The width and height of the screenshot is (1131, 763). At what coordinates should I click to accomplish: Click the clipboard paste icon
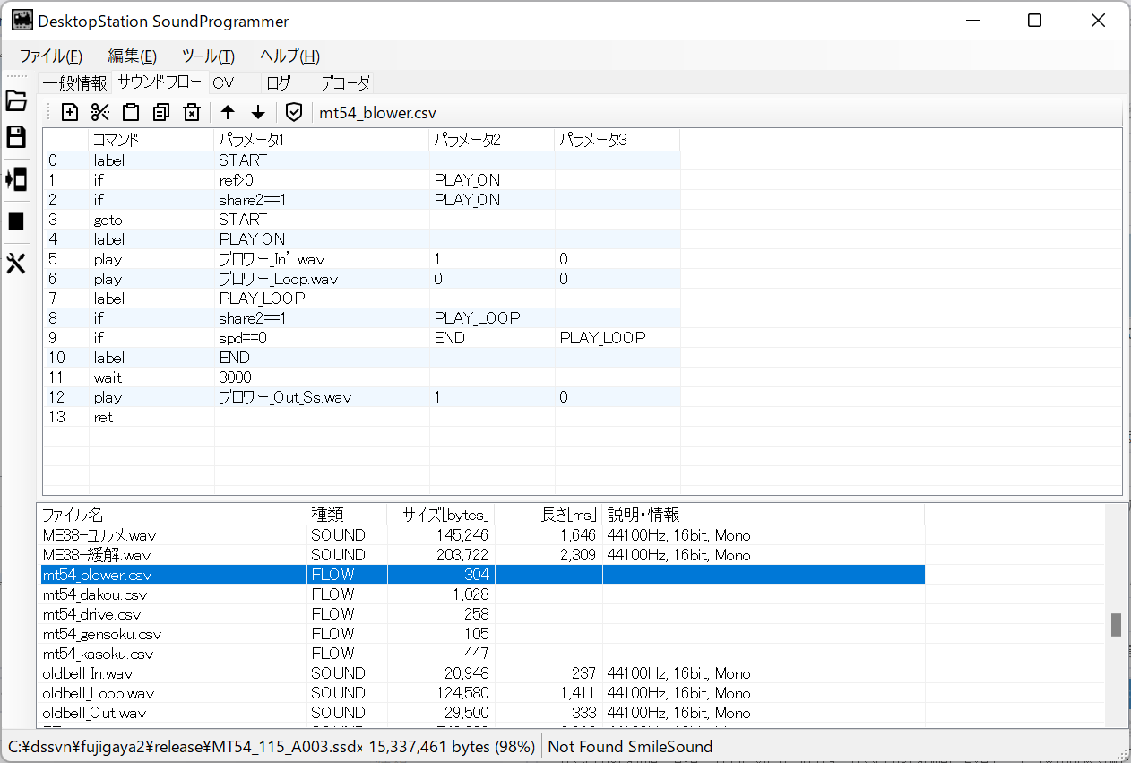(131, 112)
